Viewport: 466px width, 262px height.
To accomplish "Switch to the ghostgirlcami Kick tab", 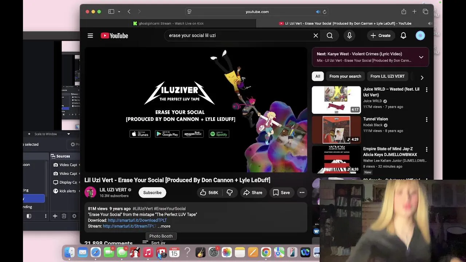I will (x=168, y=23).
